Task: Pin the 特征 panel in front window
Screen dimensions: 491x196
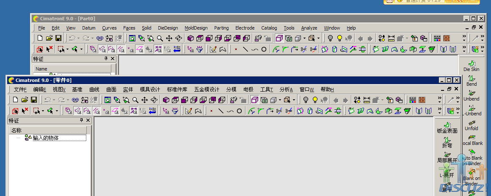Action: 81,120
